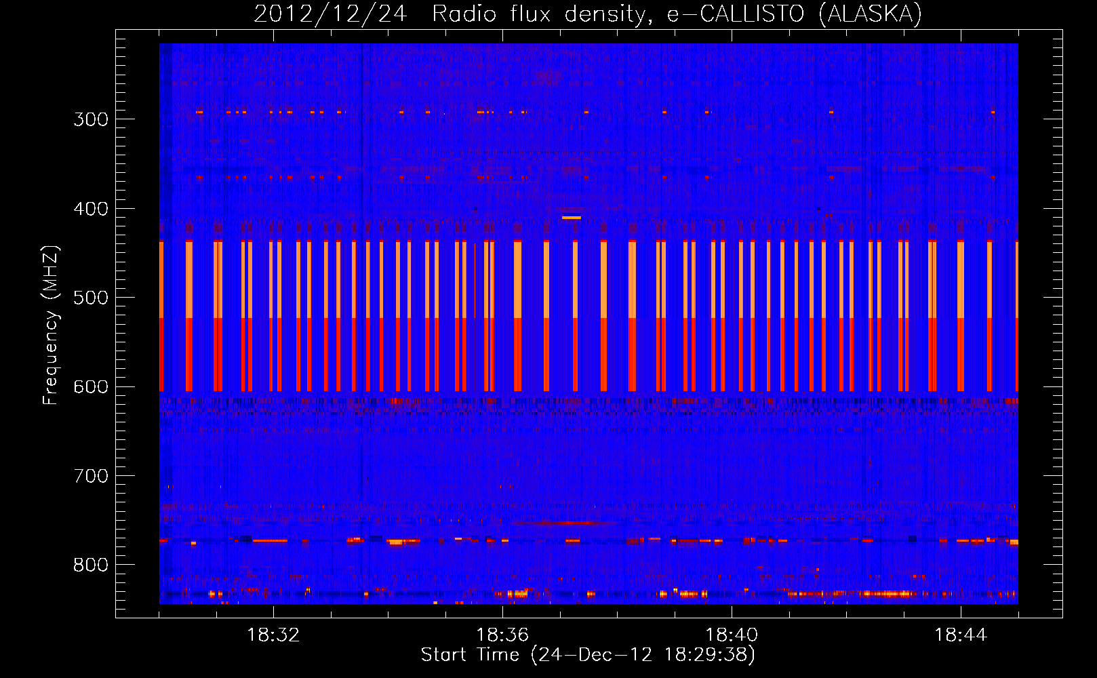Click the 18:36 time tick label
The height and width of the screenshot is (678, 1097).
(x=502, y=635)
